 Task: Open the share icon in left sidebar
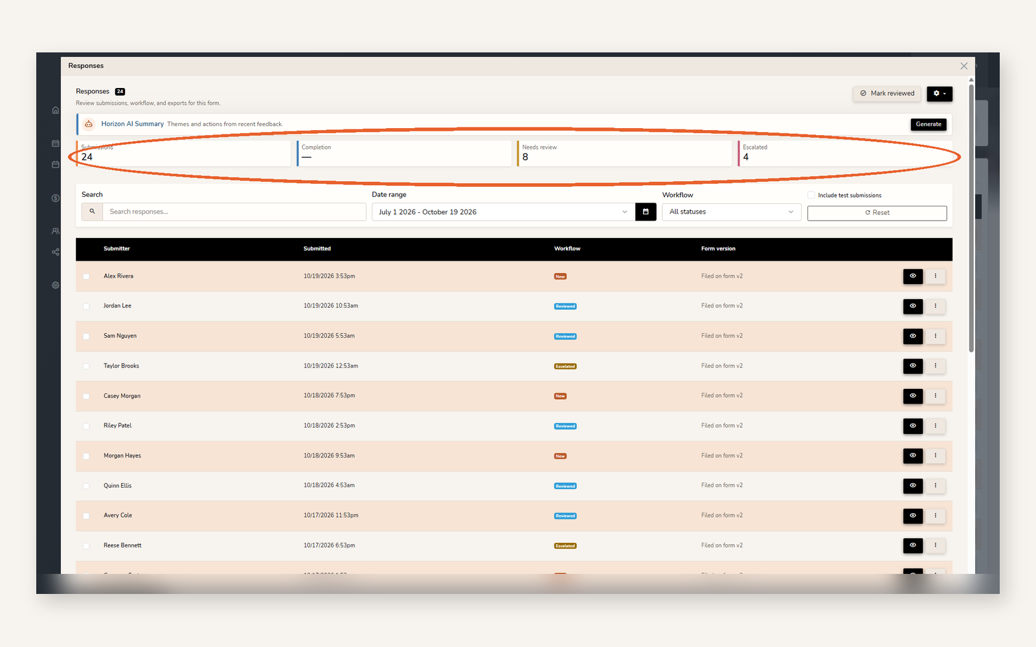click(x=56, y=252)
